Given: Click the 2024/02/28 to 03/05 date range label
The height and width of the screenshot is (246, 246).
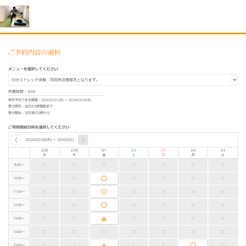Looking at the screenshot, I should pyautogui.click(x=49, y=140).
